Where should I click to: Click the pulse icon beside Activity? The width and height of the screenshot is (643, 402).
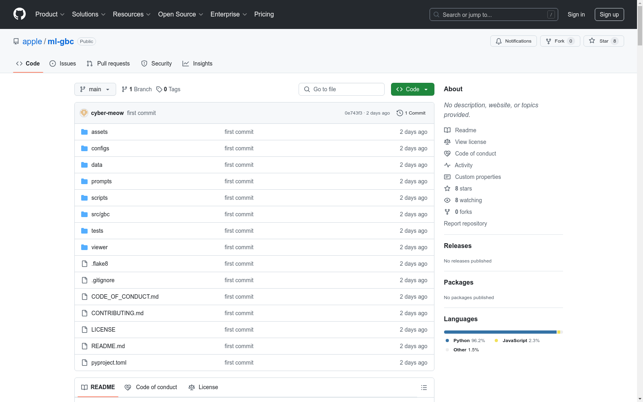pos(447,165)
